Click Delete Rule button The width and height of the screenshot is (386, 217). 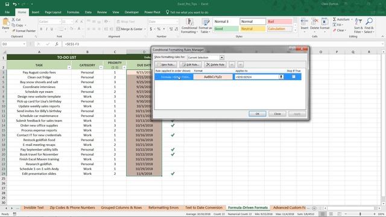click(x=215, y=64)
